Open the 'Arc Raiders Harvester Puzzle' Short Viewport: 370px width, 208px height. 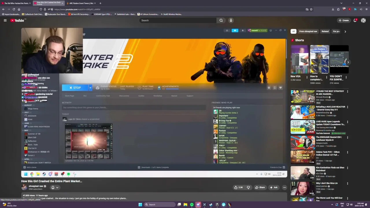pos(319,59)
